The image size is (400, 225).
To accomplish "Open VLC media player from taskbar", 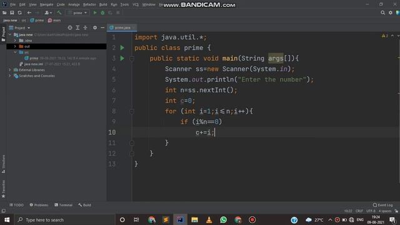I will coord(209,219).
